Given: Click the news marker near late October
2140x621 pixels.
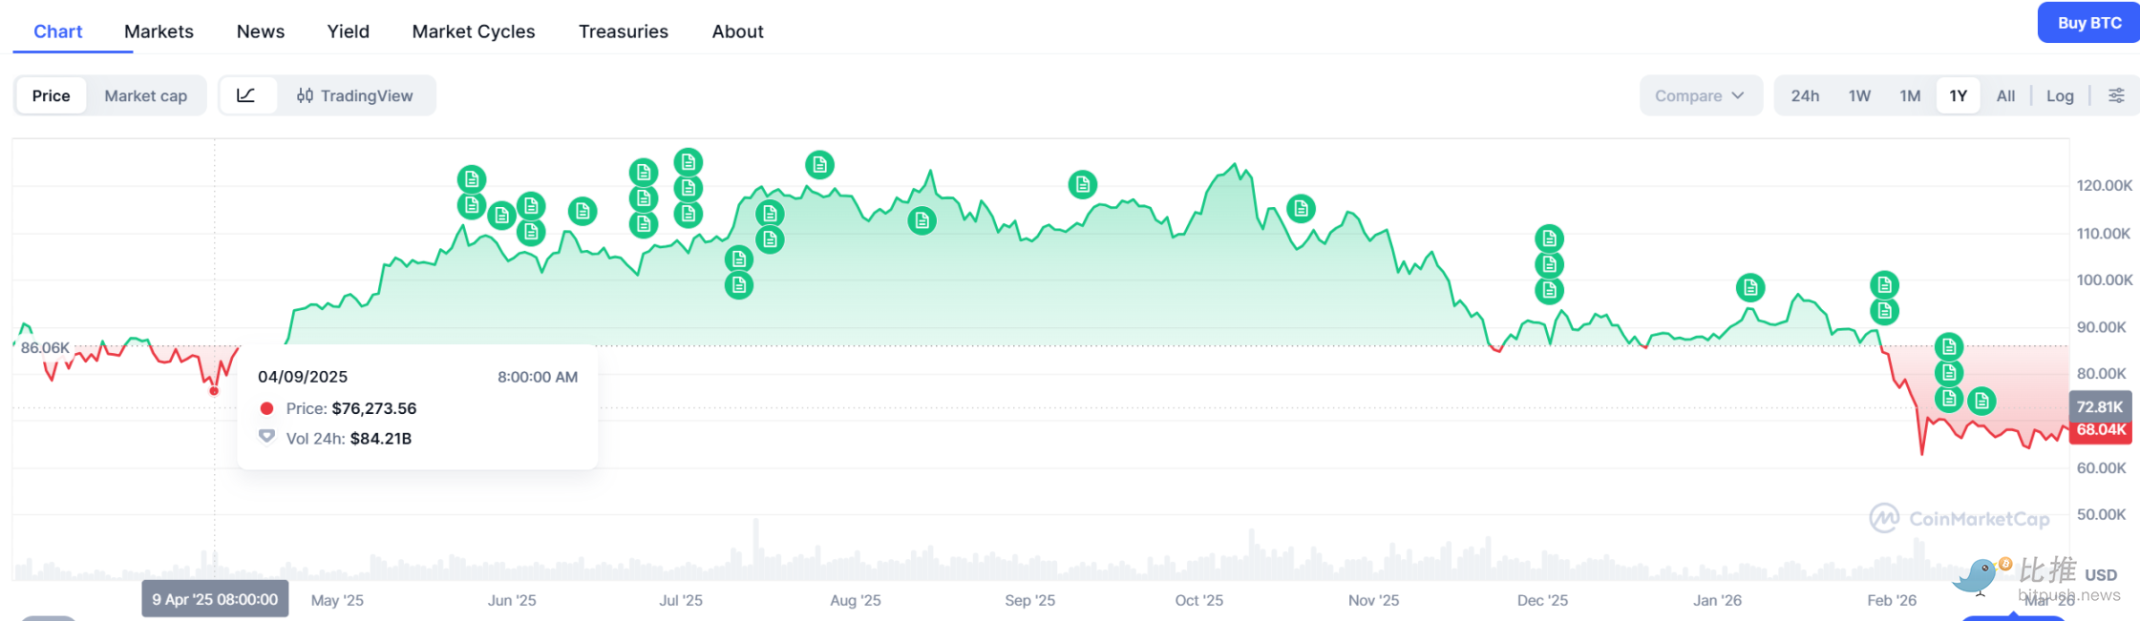Looking at the screenshot, I should pos(1301,208).
